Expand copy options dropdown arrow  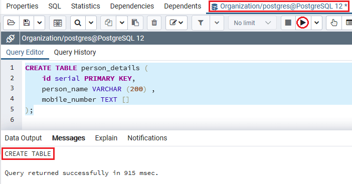click(122, 23)
